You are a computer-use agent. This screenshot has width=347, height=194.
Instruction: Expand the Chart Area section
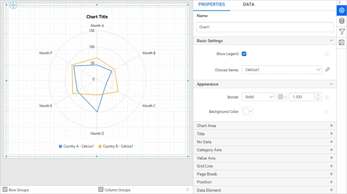pyautogui.click(x=331, y=126)
